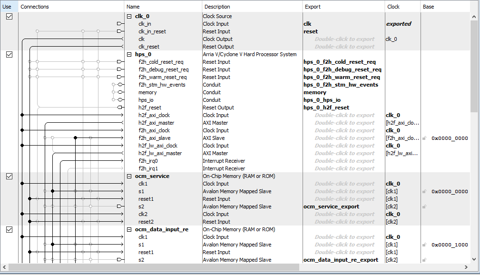Click the conduit export connector of the memory row
Viewport: 480px width, 275px height.
pos(120,92)
